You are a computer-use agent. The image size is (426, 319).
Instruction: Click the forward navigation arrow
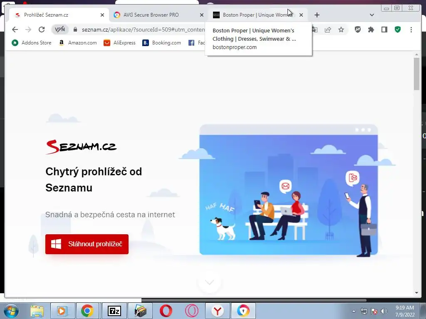point(28,29)
